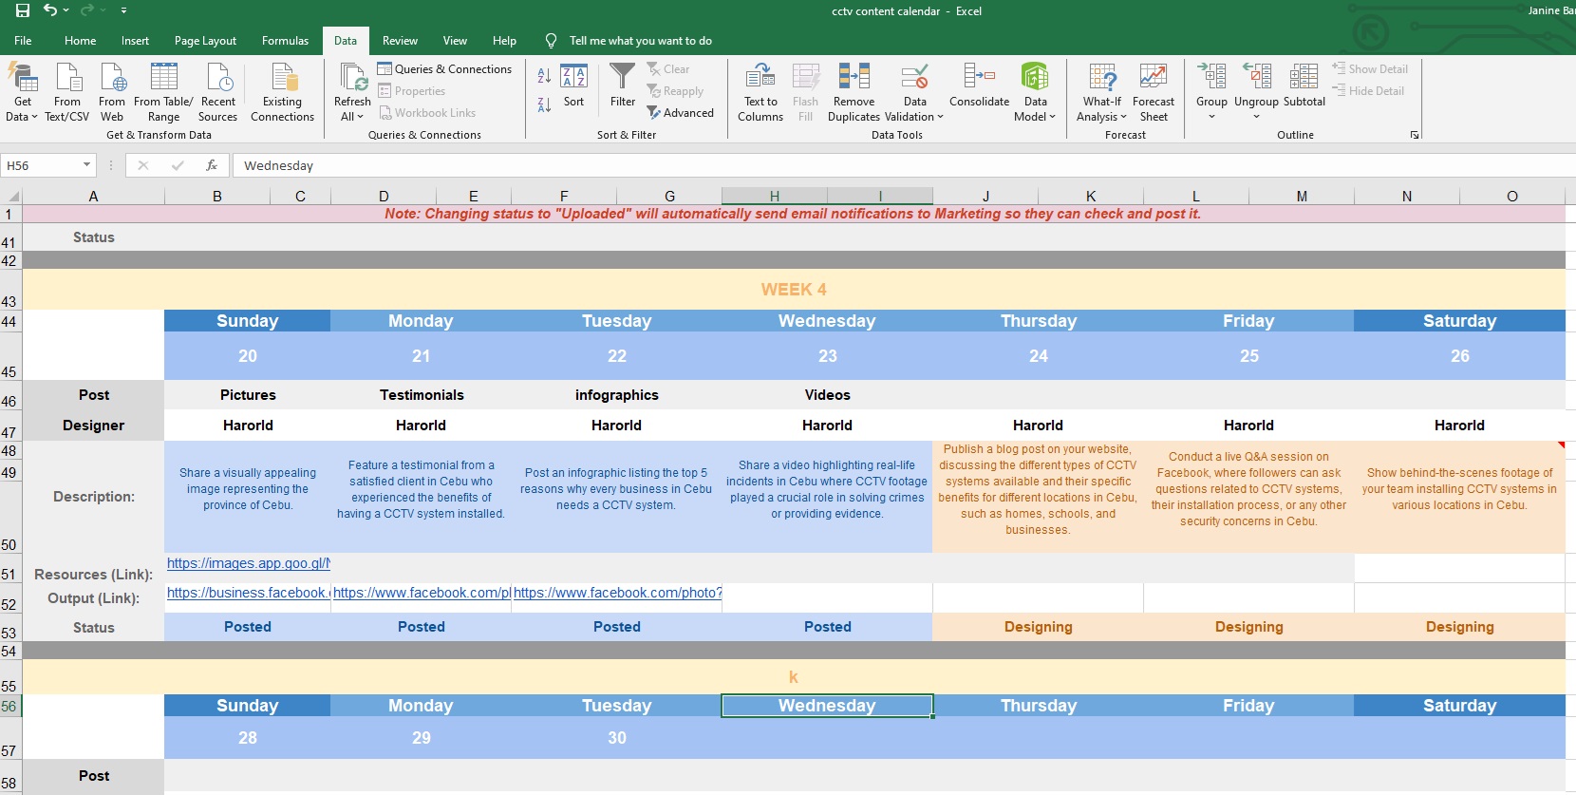Select the Review tab
Screen dimensions: 1576x795
[x=400, y=41]
